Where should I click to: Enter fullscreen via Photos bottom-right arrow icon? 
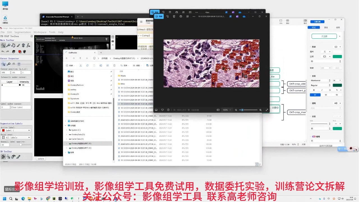pyautogui.click(x=267, y=110)
